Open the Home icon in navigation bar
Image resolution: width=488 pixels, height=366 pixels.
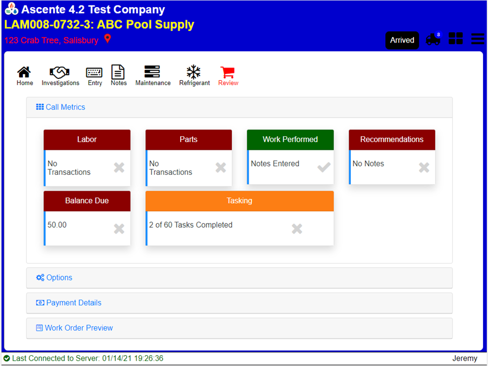[24, 73]
